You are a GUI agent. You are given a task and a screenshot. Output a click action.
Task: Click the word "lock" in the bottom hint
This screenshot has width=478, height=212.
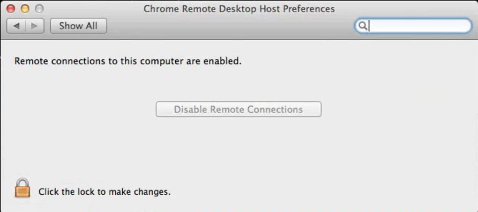84,191
